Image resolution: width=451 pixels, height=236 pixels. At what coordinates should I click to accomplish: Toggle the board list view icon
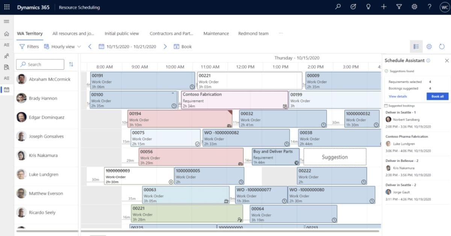click(416, 46)
